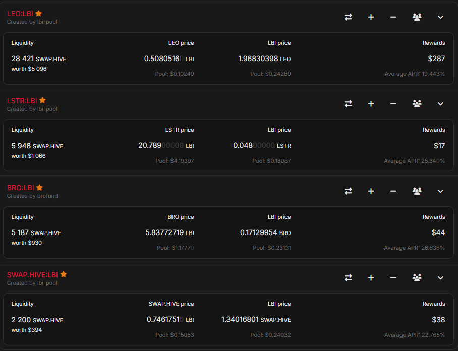Image resolution: width=458 pixels, height=351 pixels.
Task: Expand the LEO:LBI pool details chevron
Action: click(440, 17)
